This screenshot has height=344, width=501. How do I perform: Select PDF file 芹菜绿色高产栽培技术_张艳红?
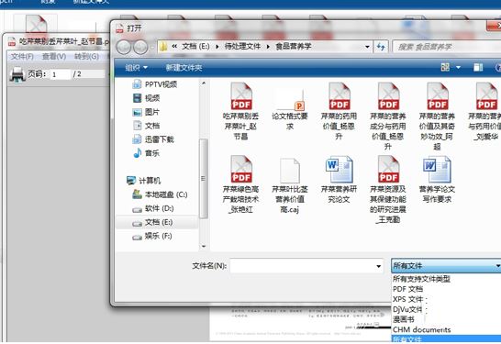point(241,184)
